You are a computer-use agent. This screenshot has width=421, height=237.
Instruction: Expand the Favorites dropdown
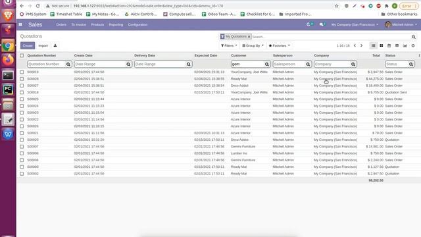(x=279, y=45)
